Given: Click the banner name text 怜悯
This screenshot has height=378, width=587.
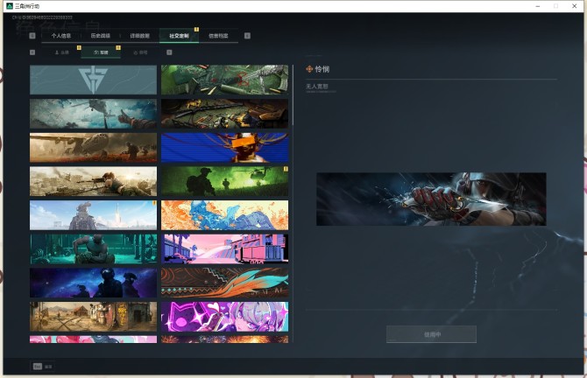Looking at the screenshot, I should (x=322, y=69).
